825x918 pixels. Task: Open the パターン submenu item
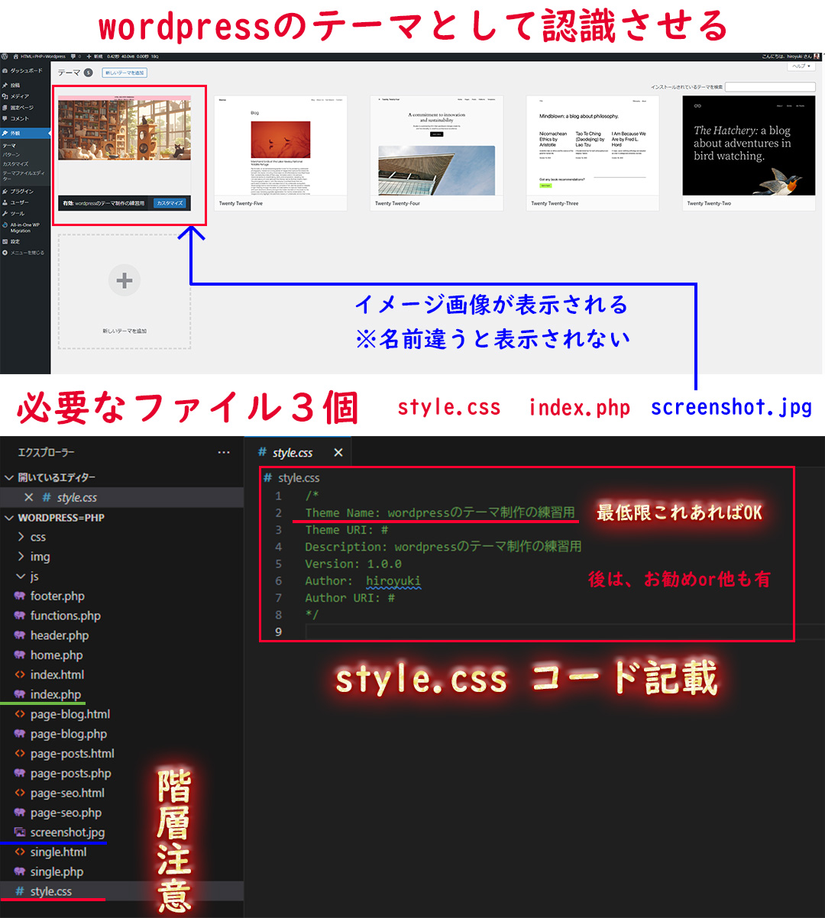click(x=11, y=154)
